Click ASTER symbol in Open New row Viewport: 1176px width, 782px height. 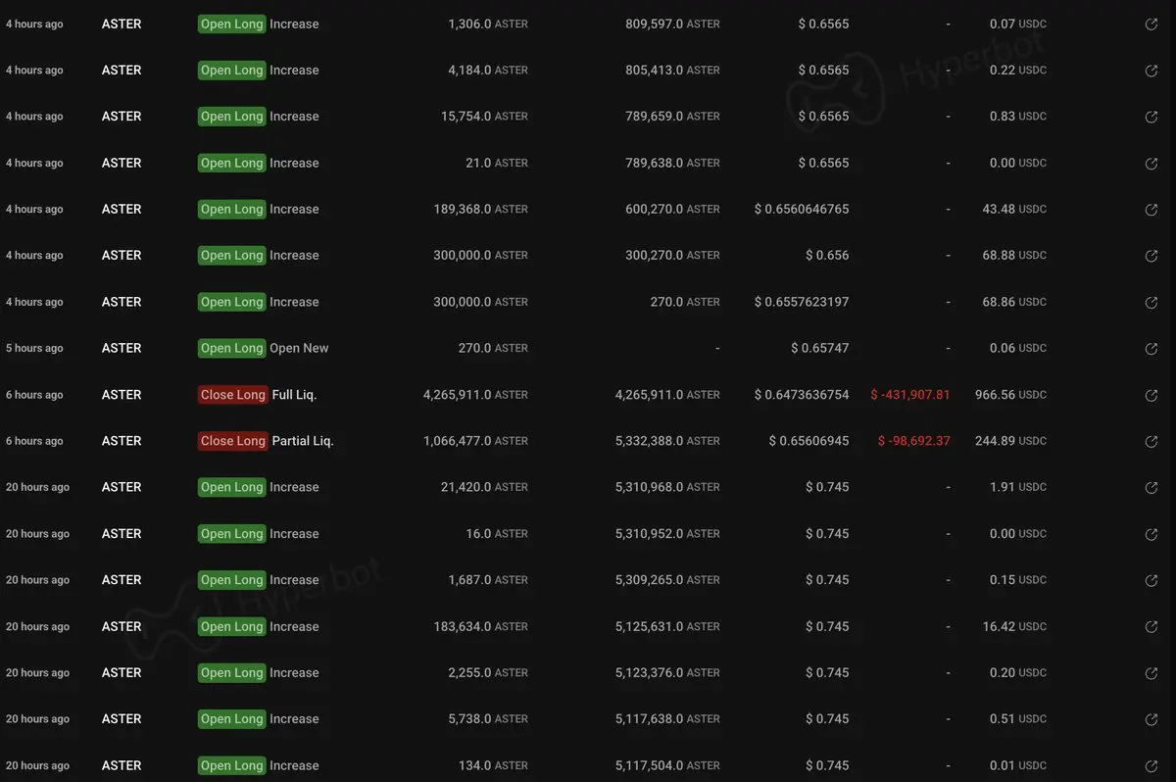(x=122, y=348)
